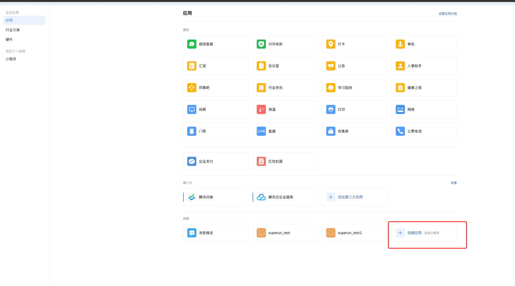Go to 小程序 sidebar item
515x286 pixels.
click(11, 59)
